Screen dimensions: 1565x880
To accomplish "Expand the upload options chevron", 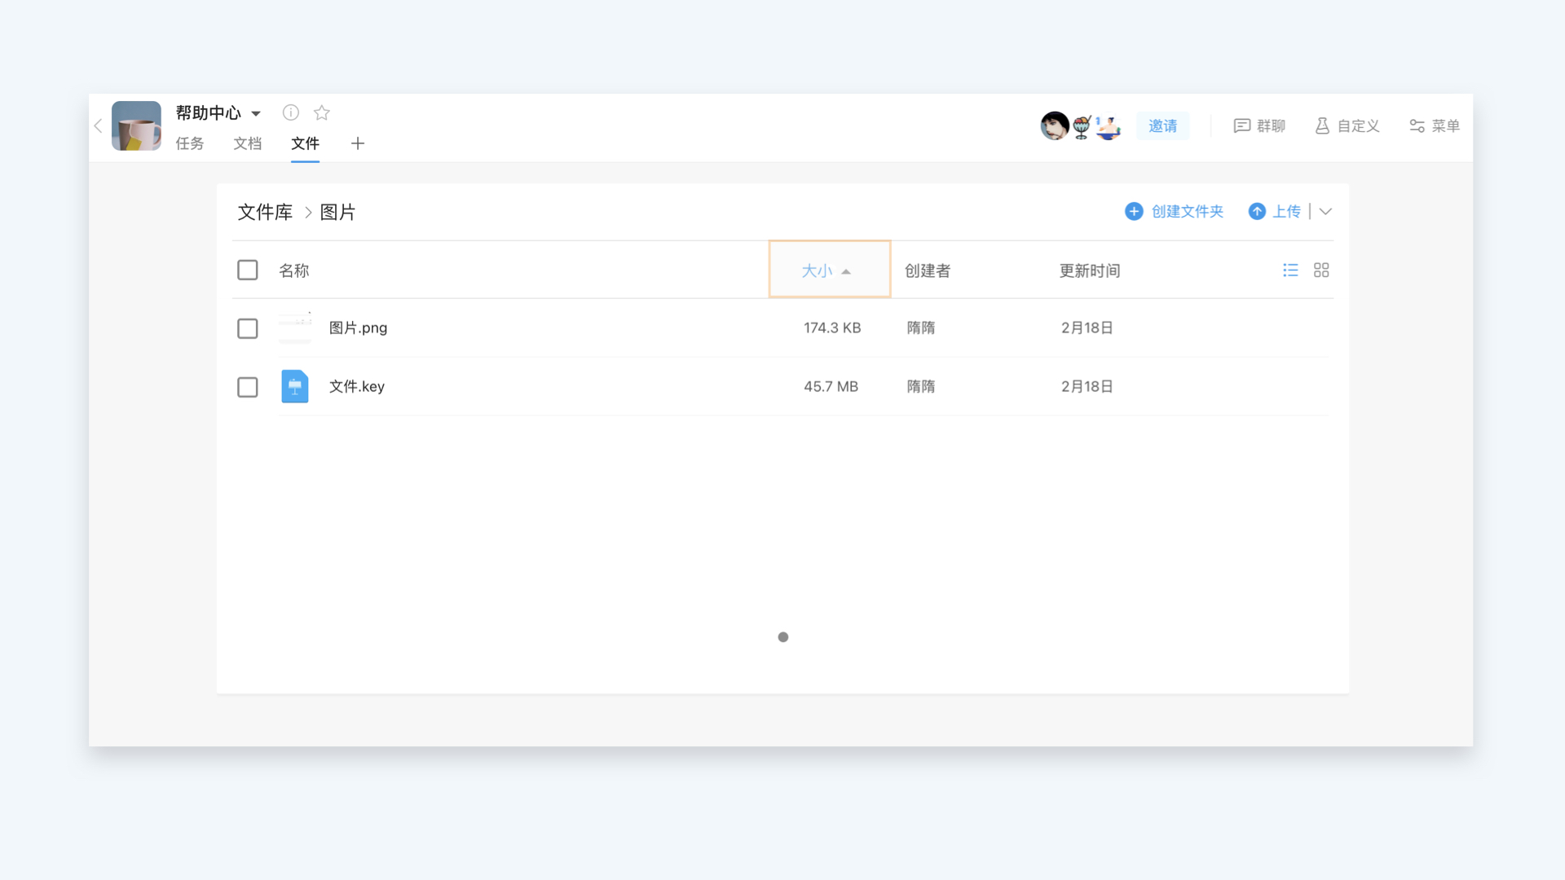I will [1325, 212].
